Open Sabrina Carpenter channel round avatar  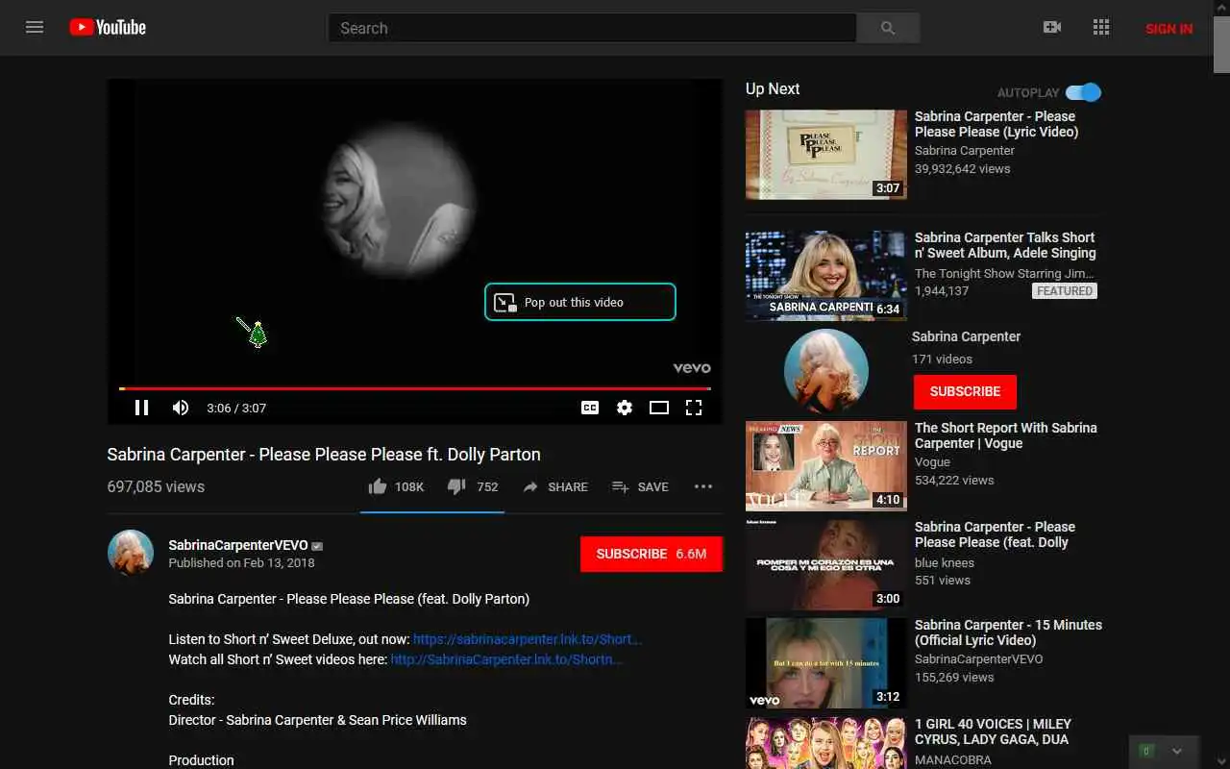(x=826, y=370)
